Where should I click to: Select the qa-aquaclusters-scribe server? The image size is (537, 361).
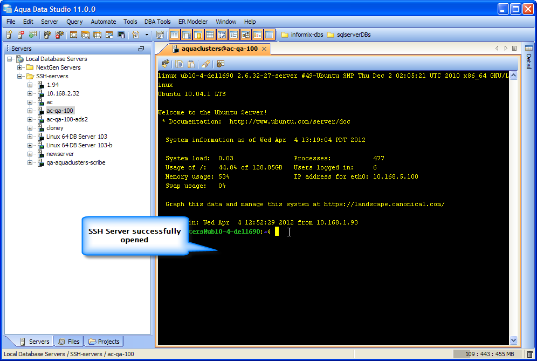75,162
